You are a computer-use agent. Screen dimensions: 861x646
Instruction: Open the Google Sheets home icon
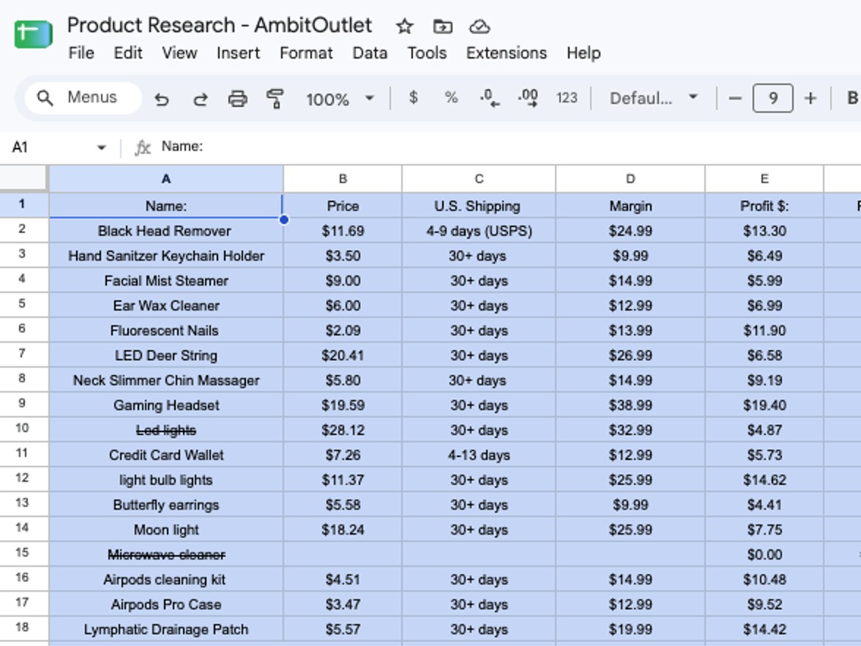click(34, 34)
